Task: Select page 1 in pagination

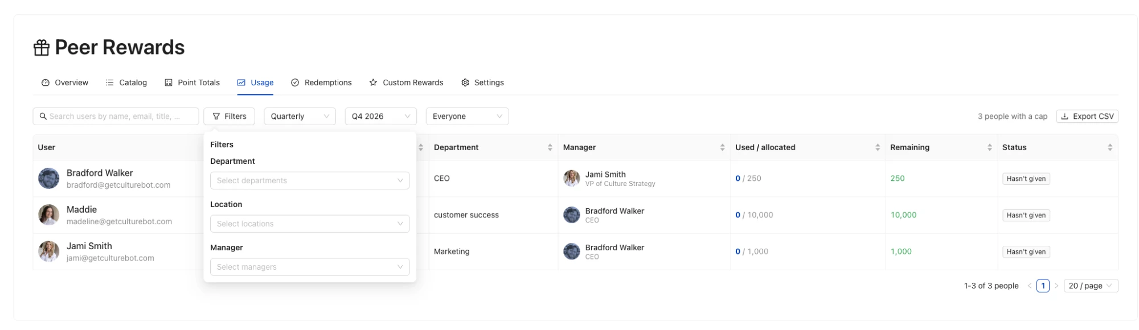Action: point(1043,286)
